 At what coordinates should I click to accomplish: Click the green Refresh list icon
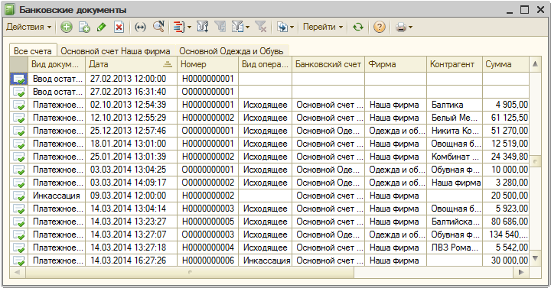[358, 27]
